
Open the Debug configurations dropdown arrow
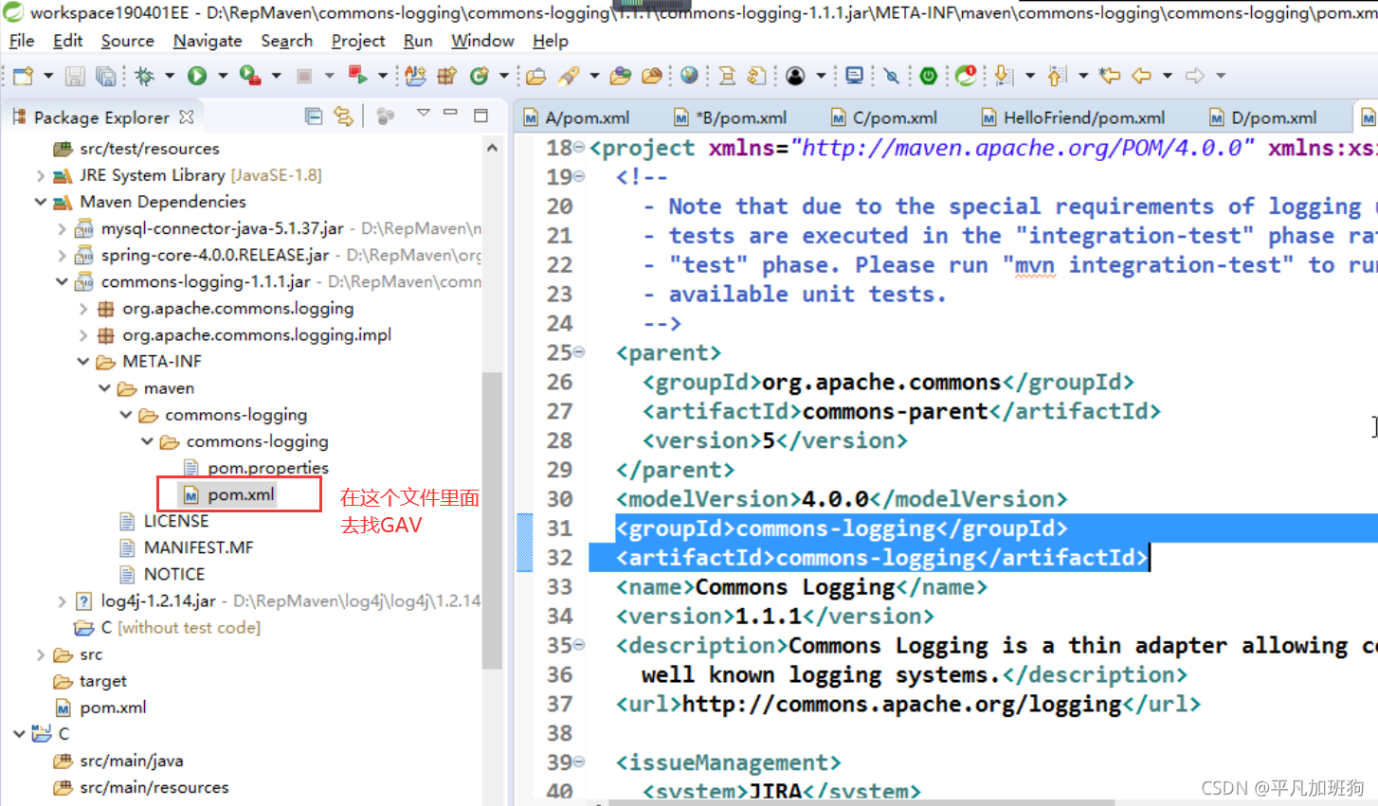click(x=170, y=76)
